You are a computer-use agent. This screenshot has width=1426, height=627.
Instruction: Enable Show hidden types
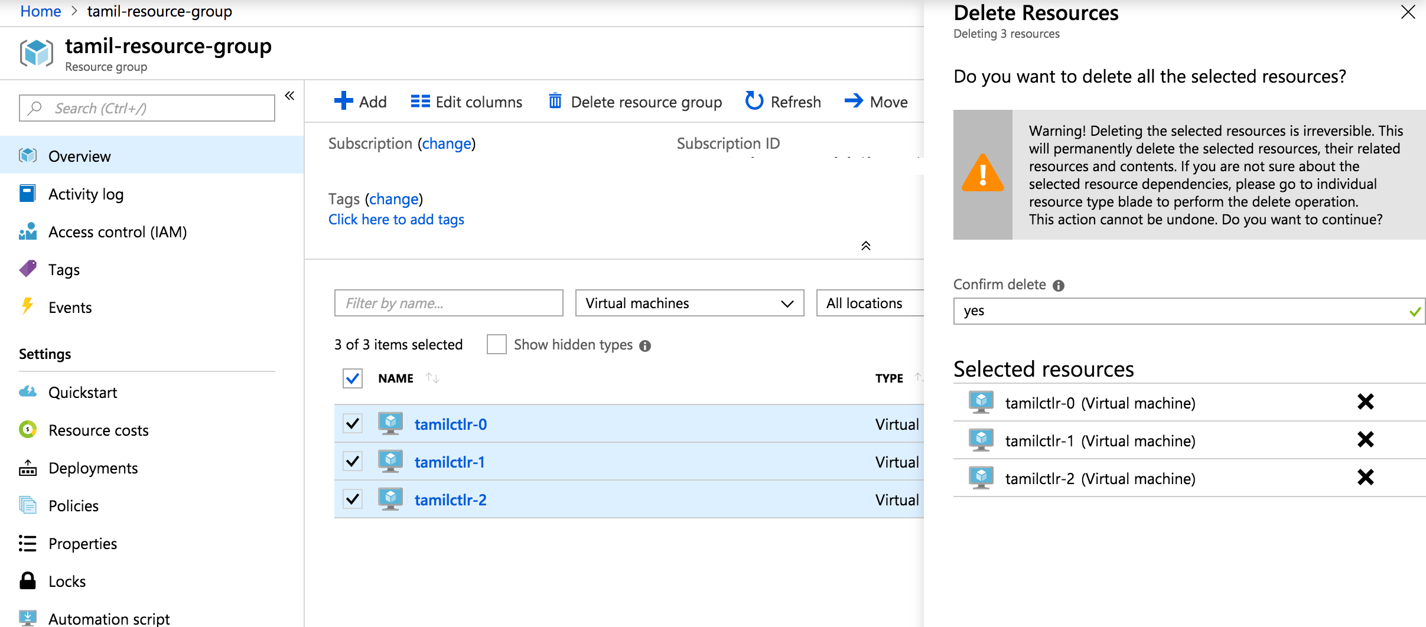[496, 344]
